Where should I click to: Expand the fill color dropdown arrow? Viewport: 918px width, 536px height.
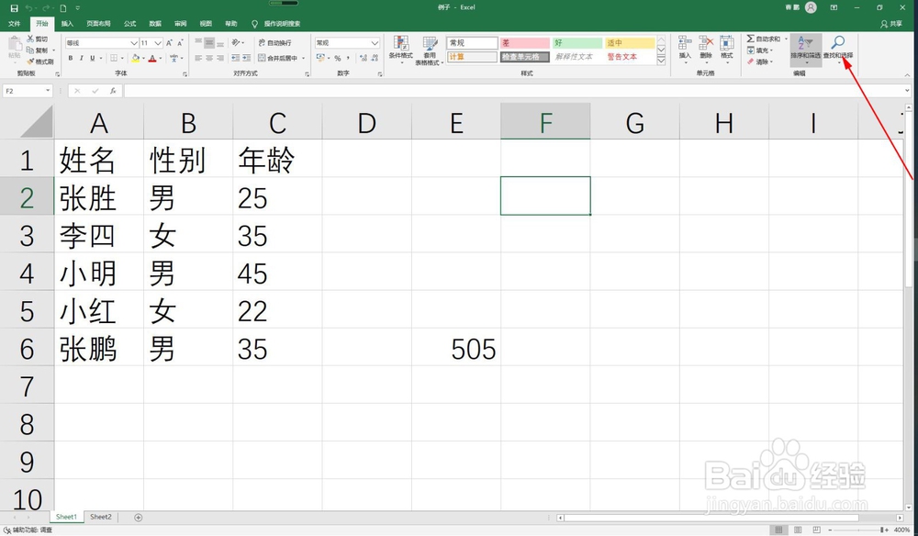coord(143,58)
